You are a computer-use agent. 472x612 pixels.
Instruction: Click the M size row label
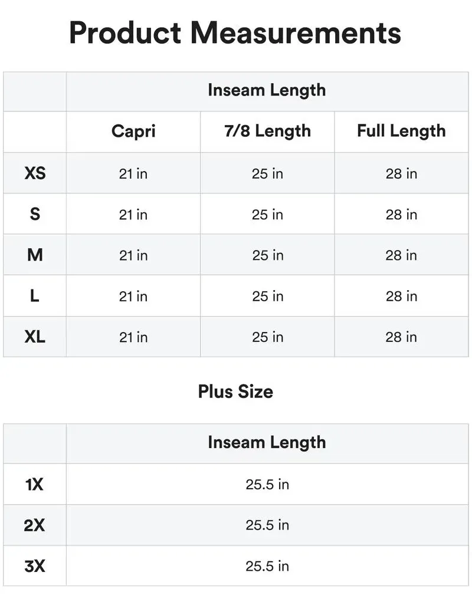tap(35, 255)
